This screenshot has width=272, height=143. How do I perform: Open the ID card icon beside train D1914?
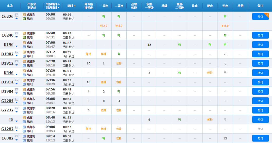tap(16, 80)
